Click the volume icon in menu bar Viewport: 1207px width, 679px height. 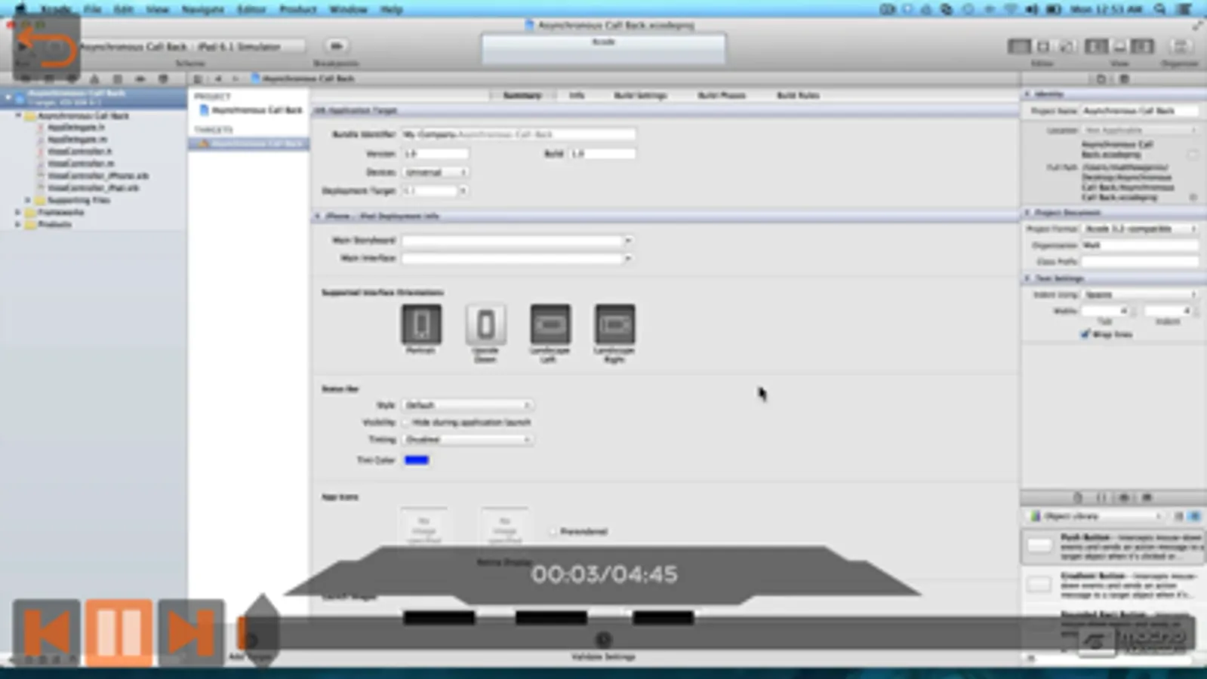coord(1031,9)
